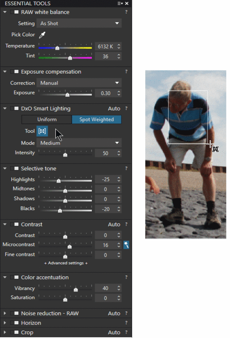
Task: Step the Highlights value spinner
Action: (119, 179)
